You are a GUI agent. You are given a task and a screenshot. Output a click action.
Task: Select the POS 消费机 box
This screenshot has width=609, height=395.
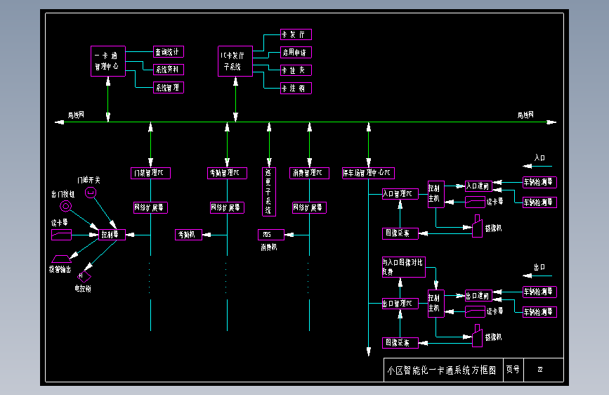[271, 235]
